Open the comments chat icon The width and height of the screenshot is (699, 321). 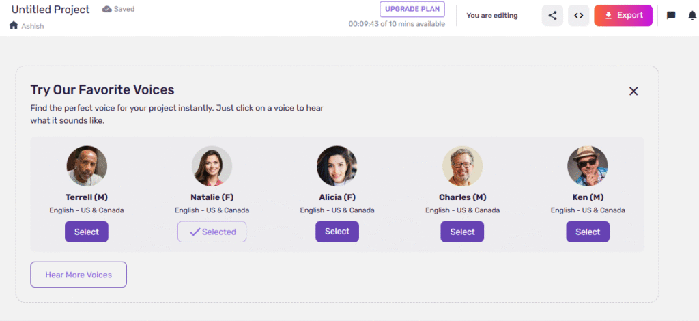click(671, 16)
